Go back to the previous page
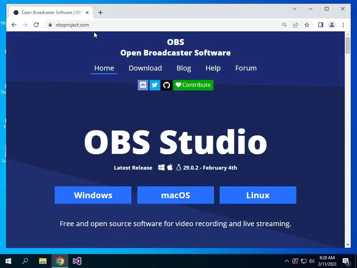The height and width of the screenshot is (268, 357). click(14, 25)
